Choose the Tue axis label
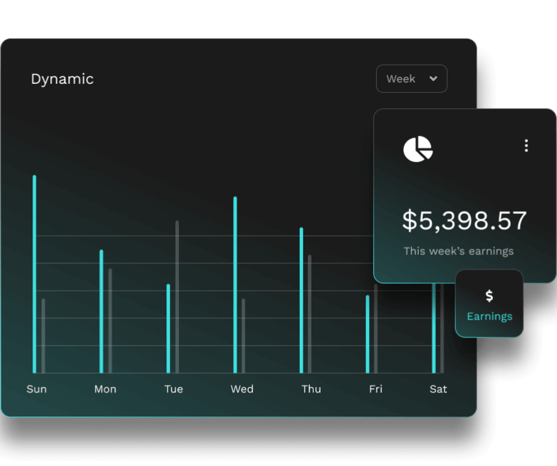Screen dimensions: 557x466 point(173,389)
